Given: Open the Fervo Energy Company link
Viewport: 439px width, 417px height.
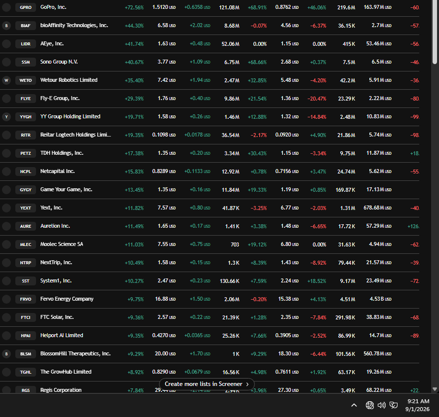Looking at the screenshot, I should (x=67, y=299).
